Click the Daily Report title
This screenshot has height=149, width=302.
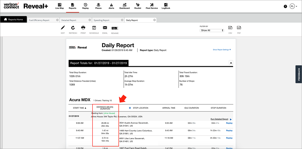(118, 45)
